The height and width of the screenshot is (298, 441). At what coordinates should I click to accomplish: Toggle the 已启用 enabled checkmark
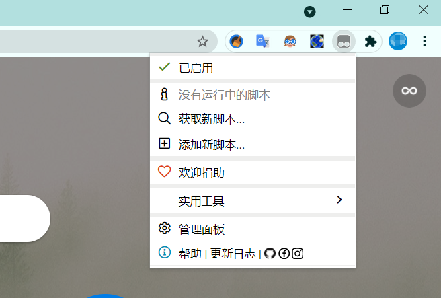[253, 68]
